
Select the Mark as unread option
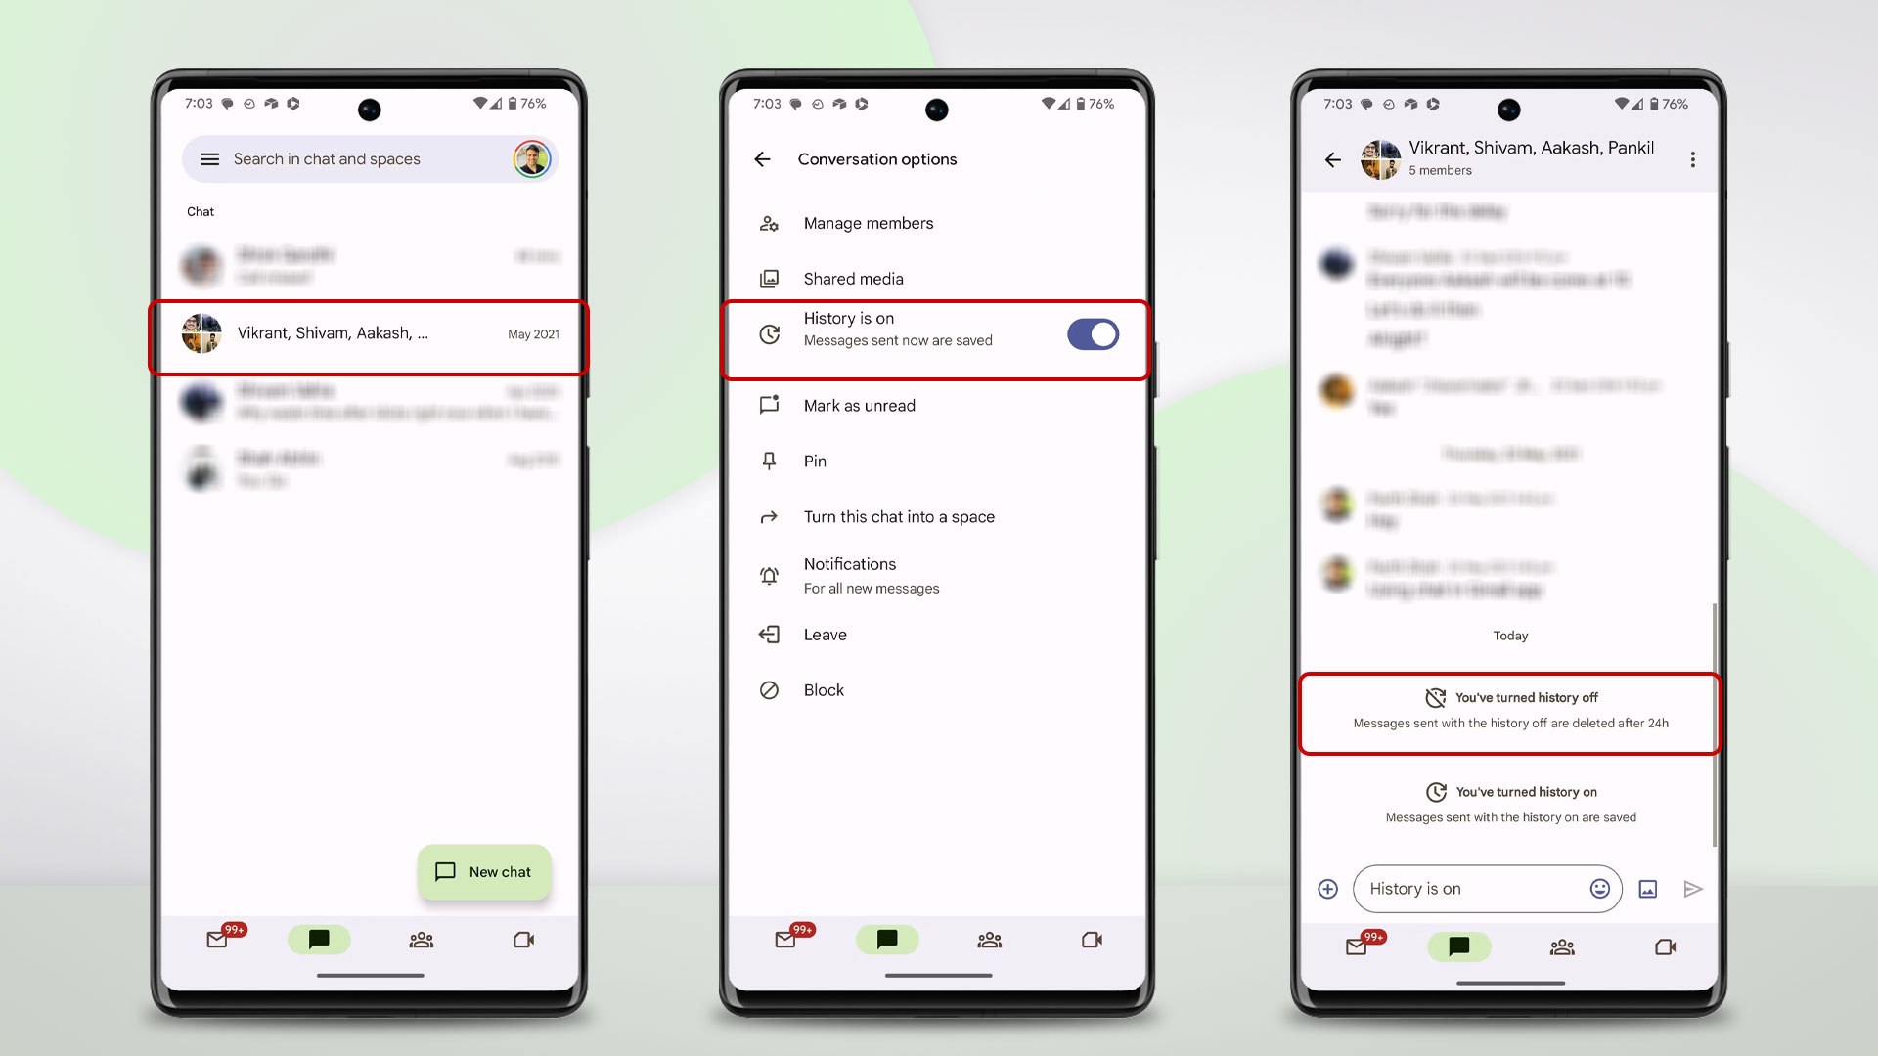coord(859,405)
